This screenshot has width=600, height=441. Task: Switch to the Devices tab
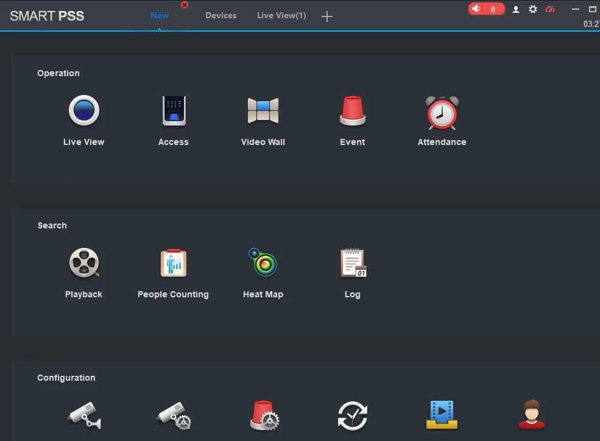221,15
